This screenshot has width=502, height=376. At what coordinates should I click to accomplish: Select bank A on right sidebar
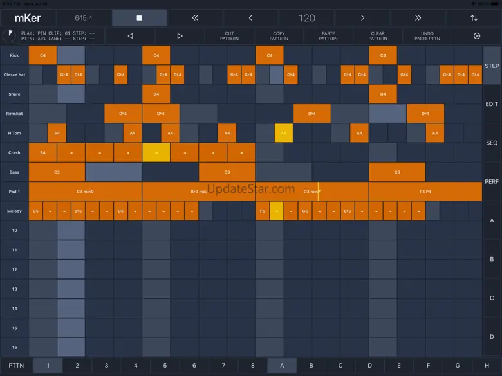492,220
